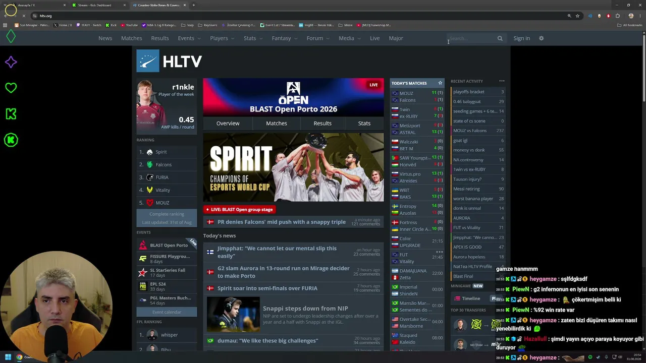Star today's matches filter
Image resolution: width=646 pixels, height=363 pixels.
pyautogui.click(x=440, y=83)
